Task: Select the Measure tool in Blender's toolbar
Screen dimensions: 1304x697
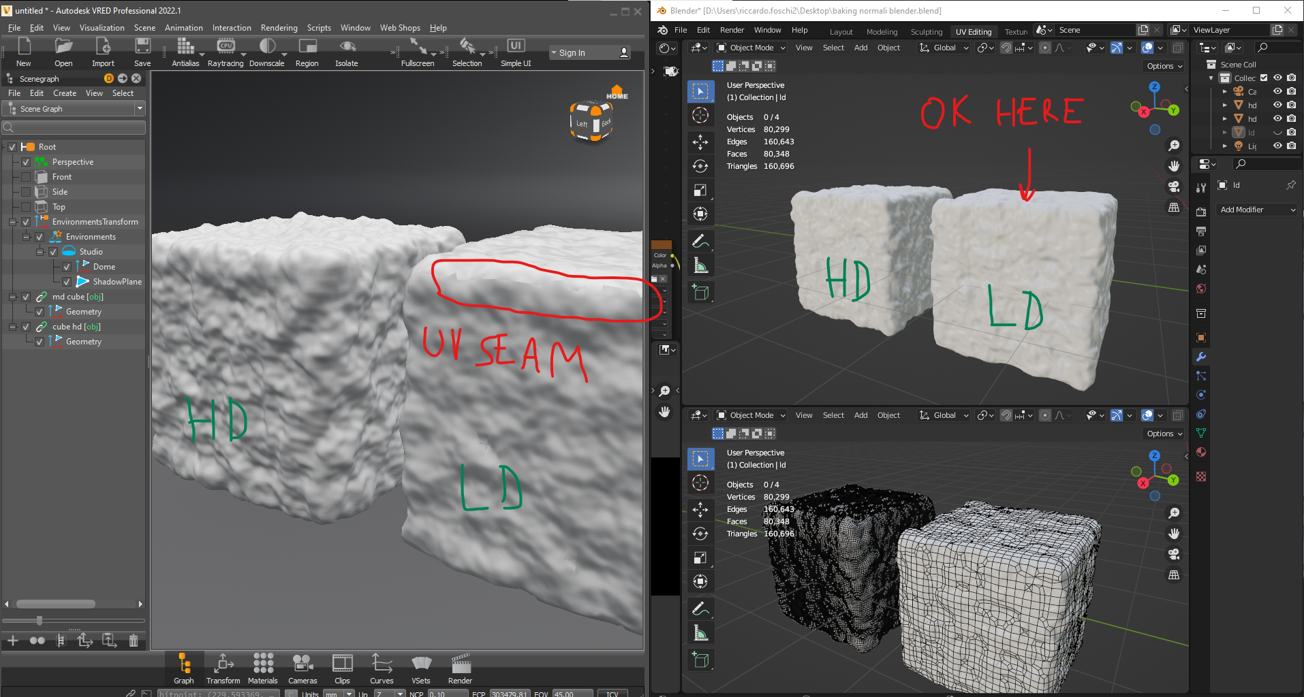Action: point(700,265)
